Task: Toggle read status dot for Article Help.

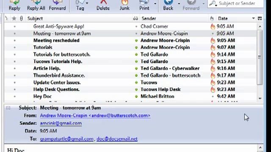Action: (136, 68)
